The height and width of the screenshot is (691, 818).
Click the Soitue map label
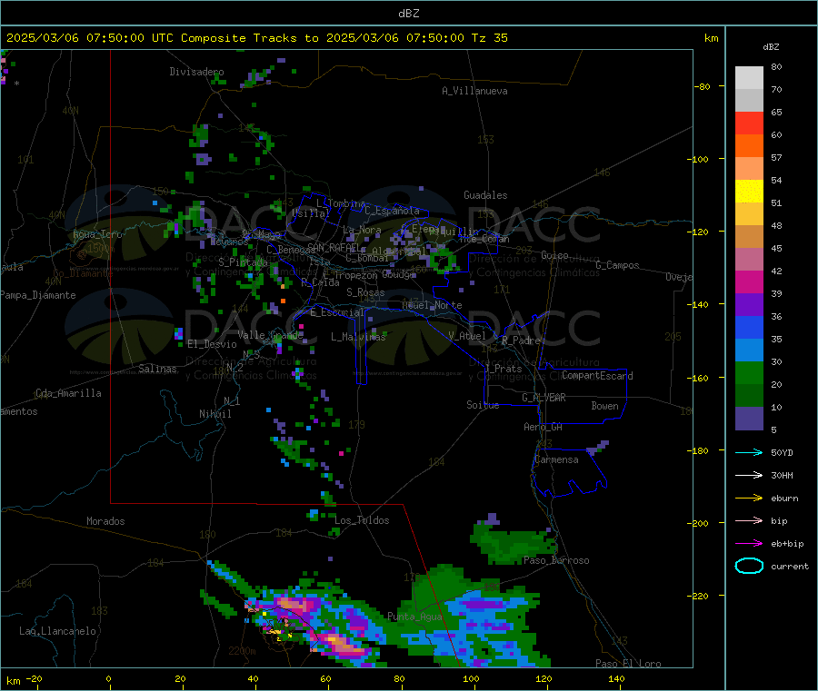[x=483, y=405]
